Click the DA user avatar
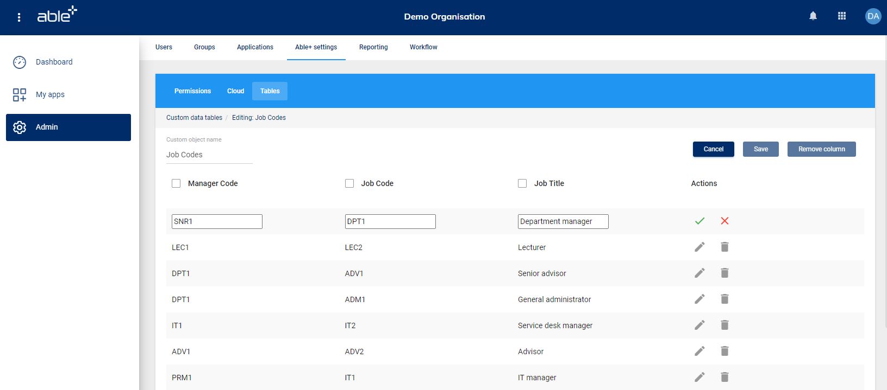Screen dimensions: 887x390 click(873, 16)
